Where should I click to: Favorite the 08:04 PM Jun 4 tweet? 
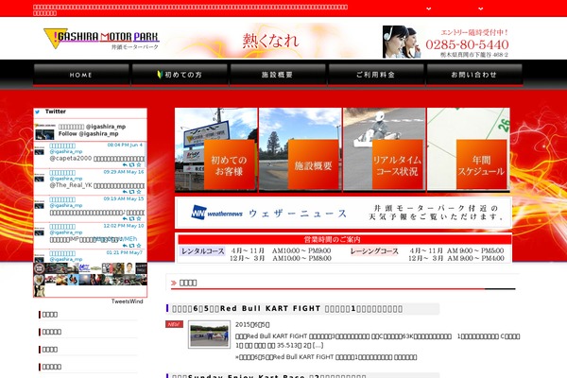(139, 165)
